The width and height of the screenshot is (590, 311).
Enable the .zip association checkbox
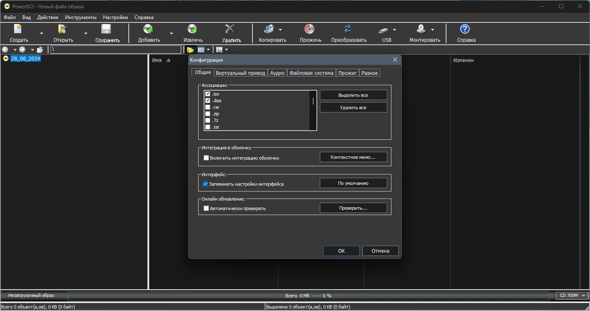207,113
